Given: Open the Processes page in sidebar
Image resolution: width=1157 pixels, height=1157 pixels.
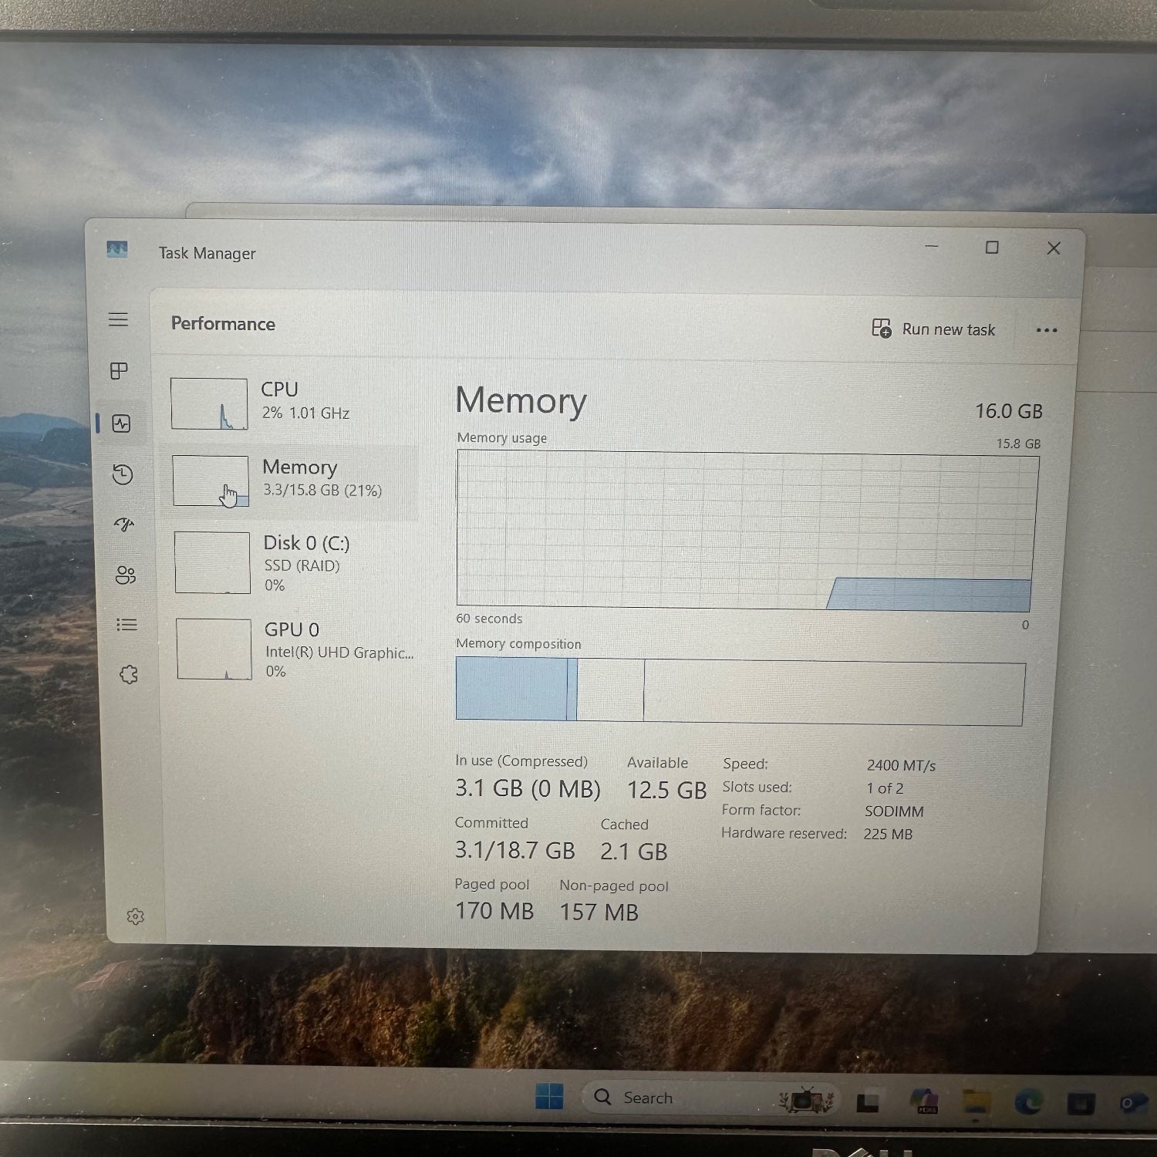Looking at the screenshot, I should (119, 371).
